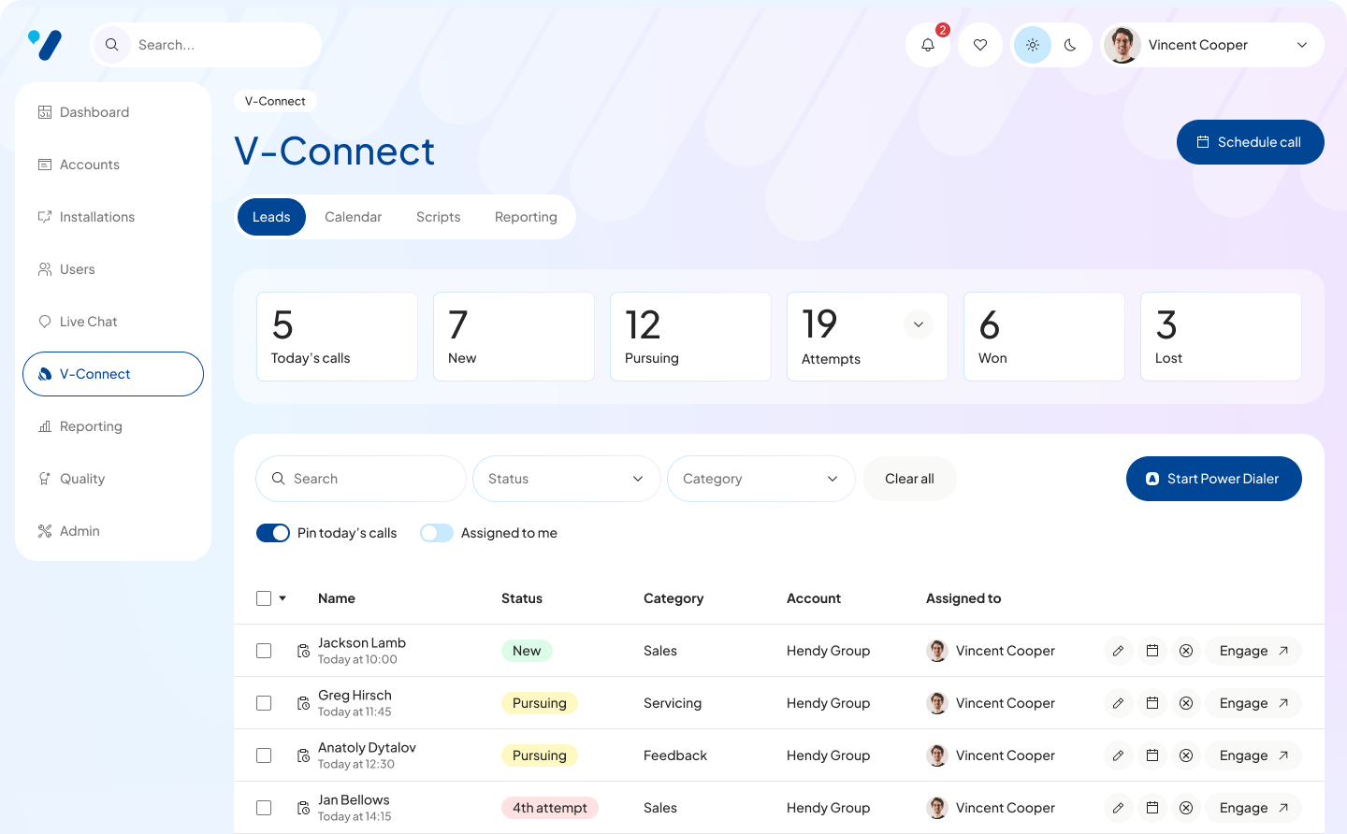This screenshot has width=1347, height=834.
Task: Enable the Assigned to me toggle
Action: pos(436,532)
